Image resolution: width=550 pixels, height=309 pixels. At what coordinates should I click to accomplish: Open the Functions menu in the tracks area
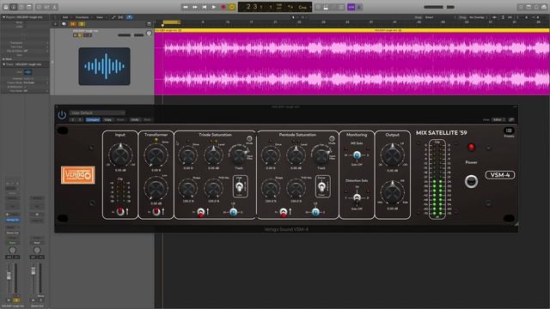coord(82,17)
